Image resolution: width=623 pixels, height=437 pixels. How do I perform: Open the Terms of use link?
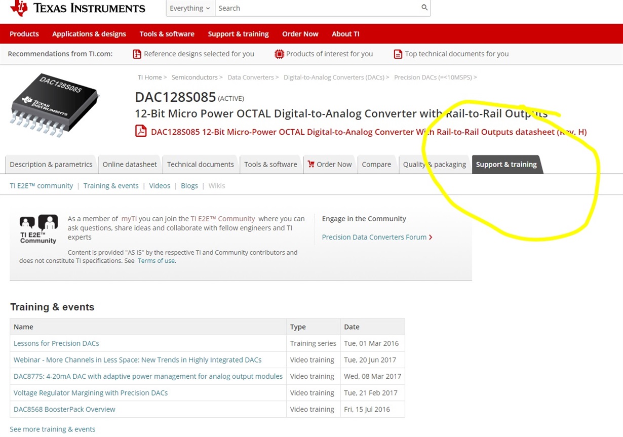coord(157,261)
